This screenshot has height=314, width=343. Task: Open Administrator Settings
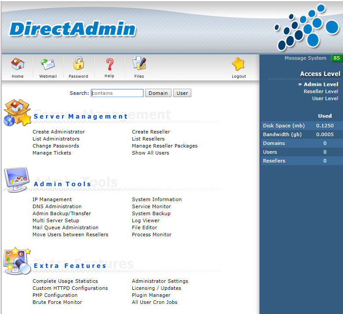pyautogui.click(x=160, y=281)
